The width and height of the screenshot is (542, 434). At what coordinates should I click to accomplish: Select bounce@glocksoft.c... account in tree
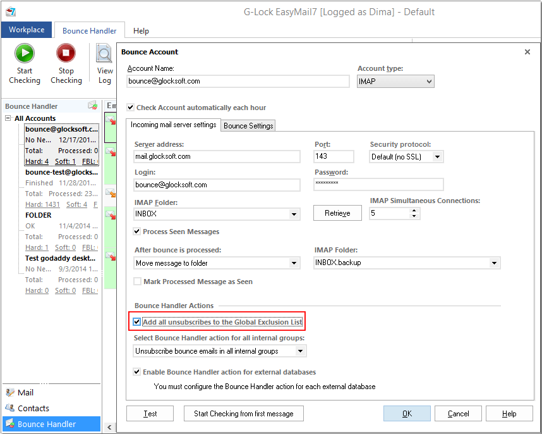coord(61,129)
